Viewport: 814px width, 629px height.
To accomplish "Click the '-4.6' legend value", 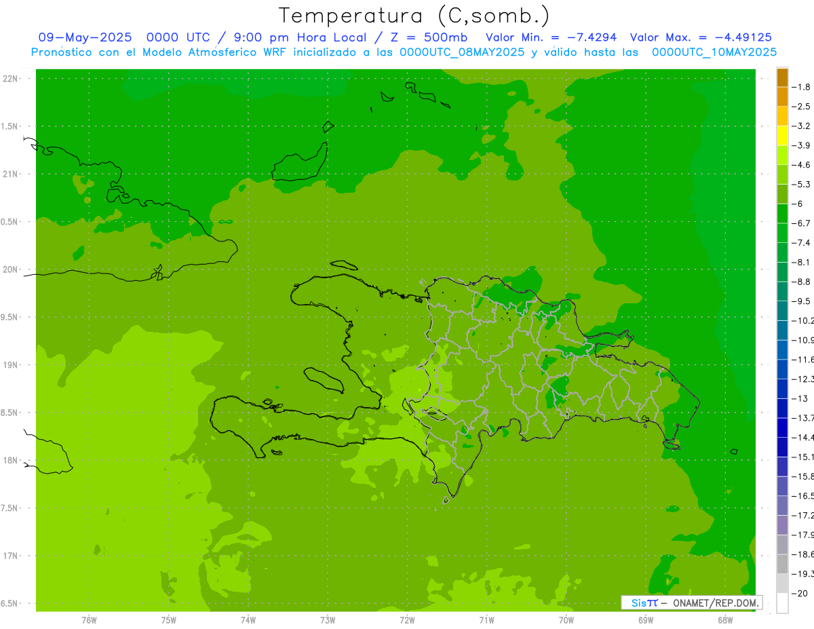I will pyautogui.click(x=802, y=165).
